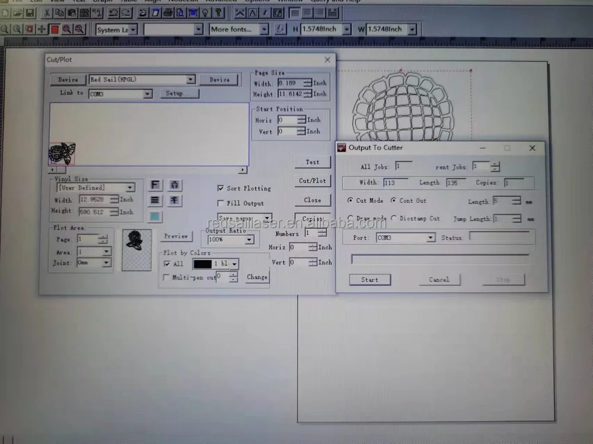Click the Print icon in the toolbar
Viewport: 593px width, 444px height.
click(x=168, y=12)
